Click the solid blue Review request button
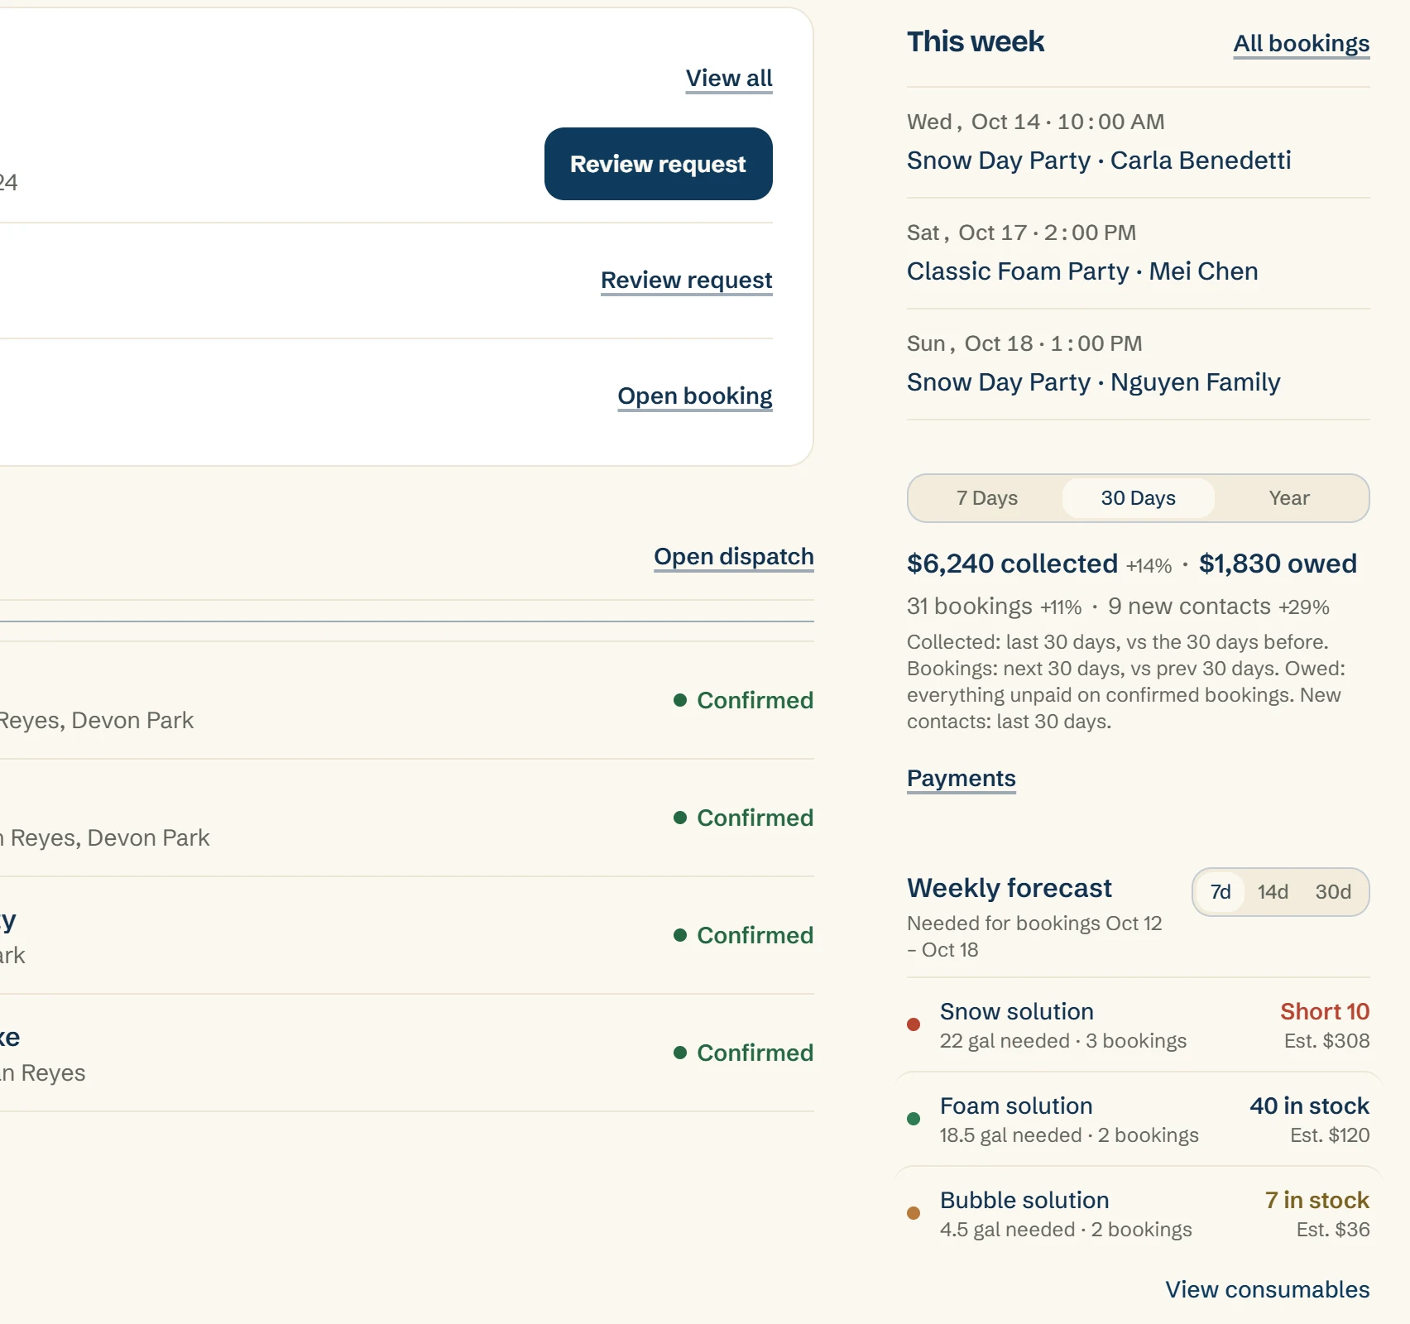Screen dimensions: 1410x1324 [658, 164]
